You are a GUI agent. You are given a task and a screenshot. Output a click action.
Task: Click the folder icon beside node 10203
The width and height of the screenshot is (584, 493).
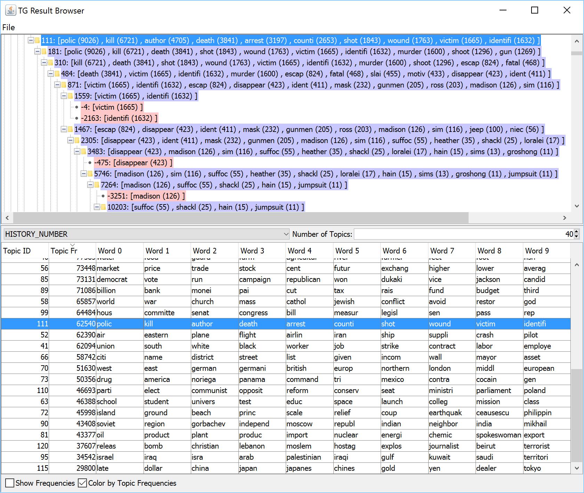click(103, 207)
